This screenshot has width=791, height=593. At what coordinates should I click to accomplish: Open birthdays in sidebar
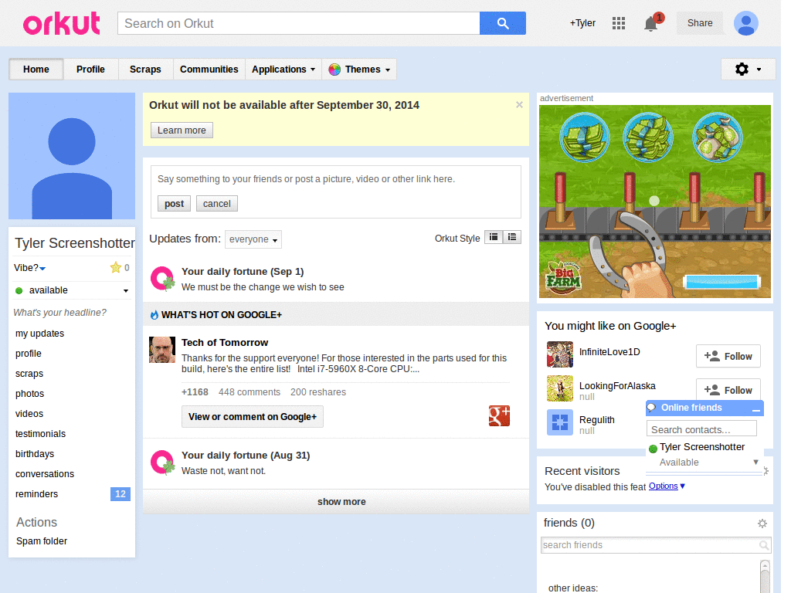pos(35,454)
